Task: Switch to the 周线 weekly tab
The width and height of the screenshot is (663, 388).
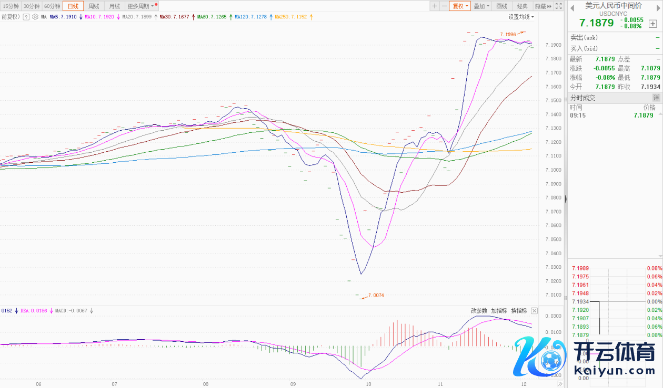Action: pyautogui.click(x=94, y=6)
